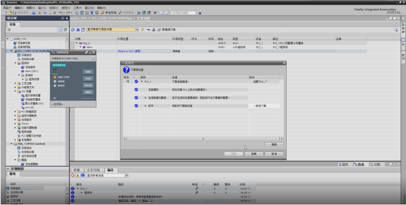Click the Go offline (转至离线) button

126,13
